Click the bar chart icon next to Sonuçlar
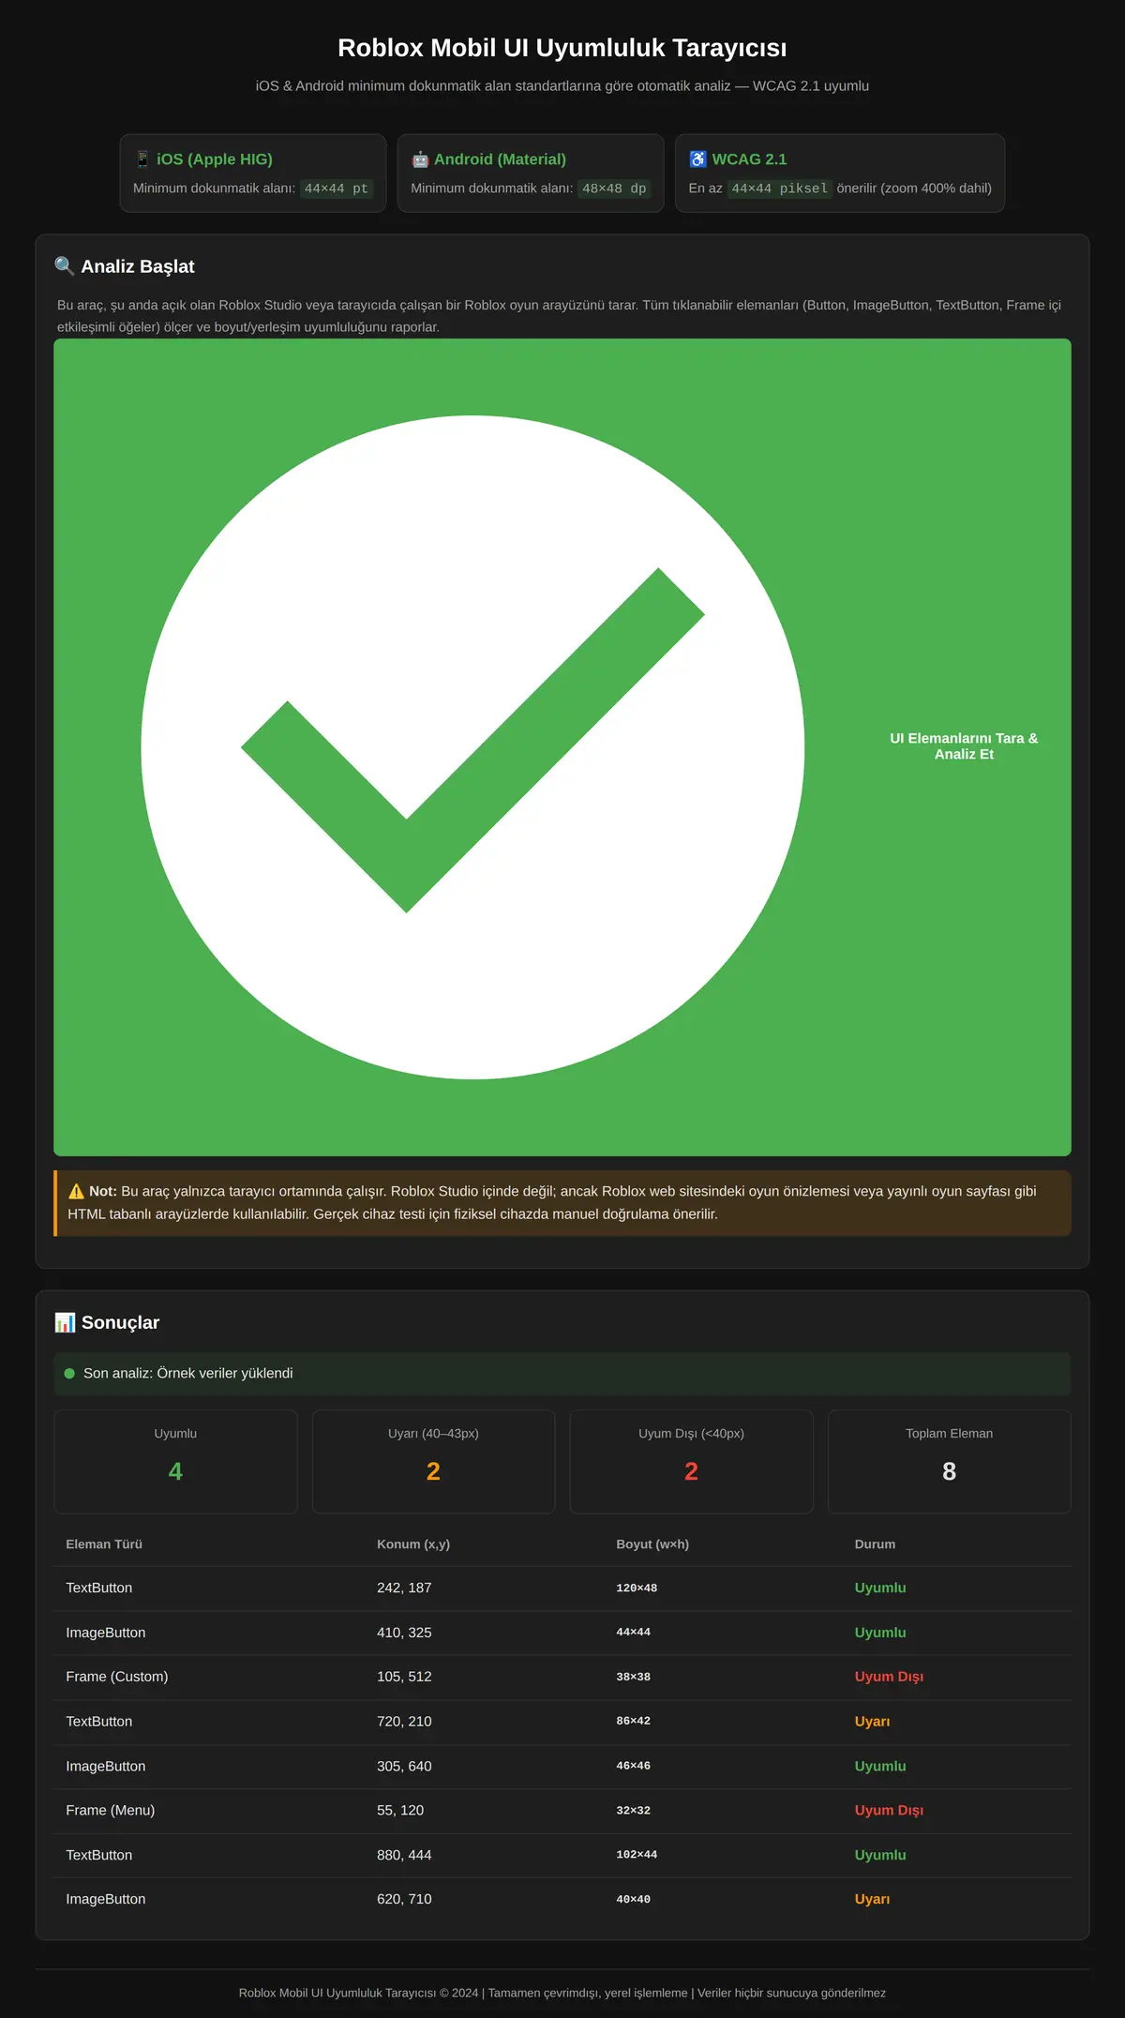 (x=65, y=1322)
